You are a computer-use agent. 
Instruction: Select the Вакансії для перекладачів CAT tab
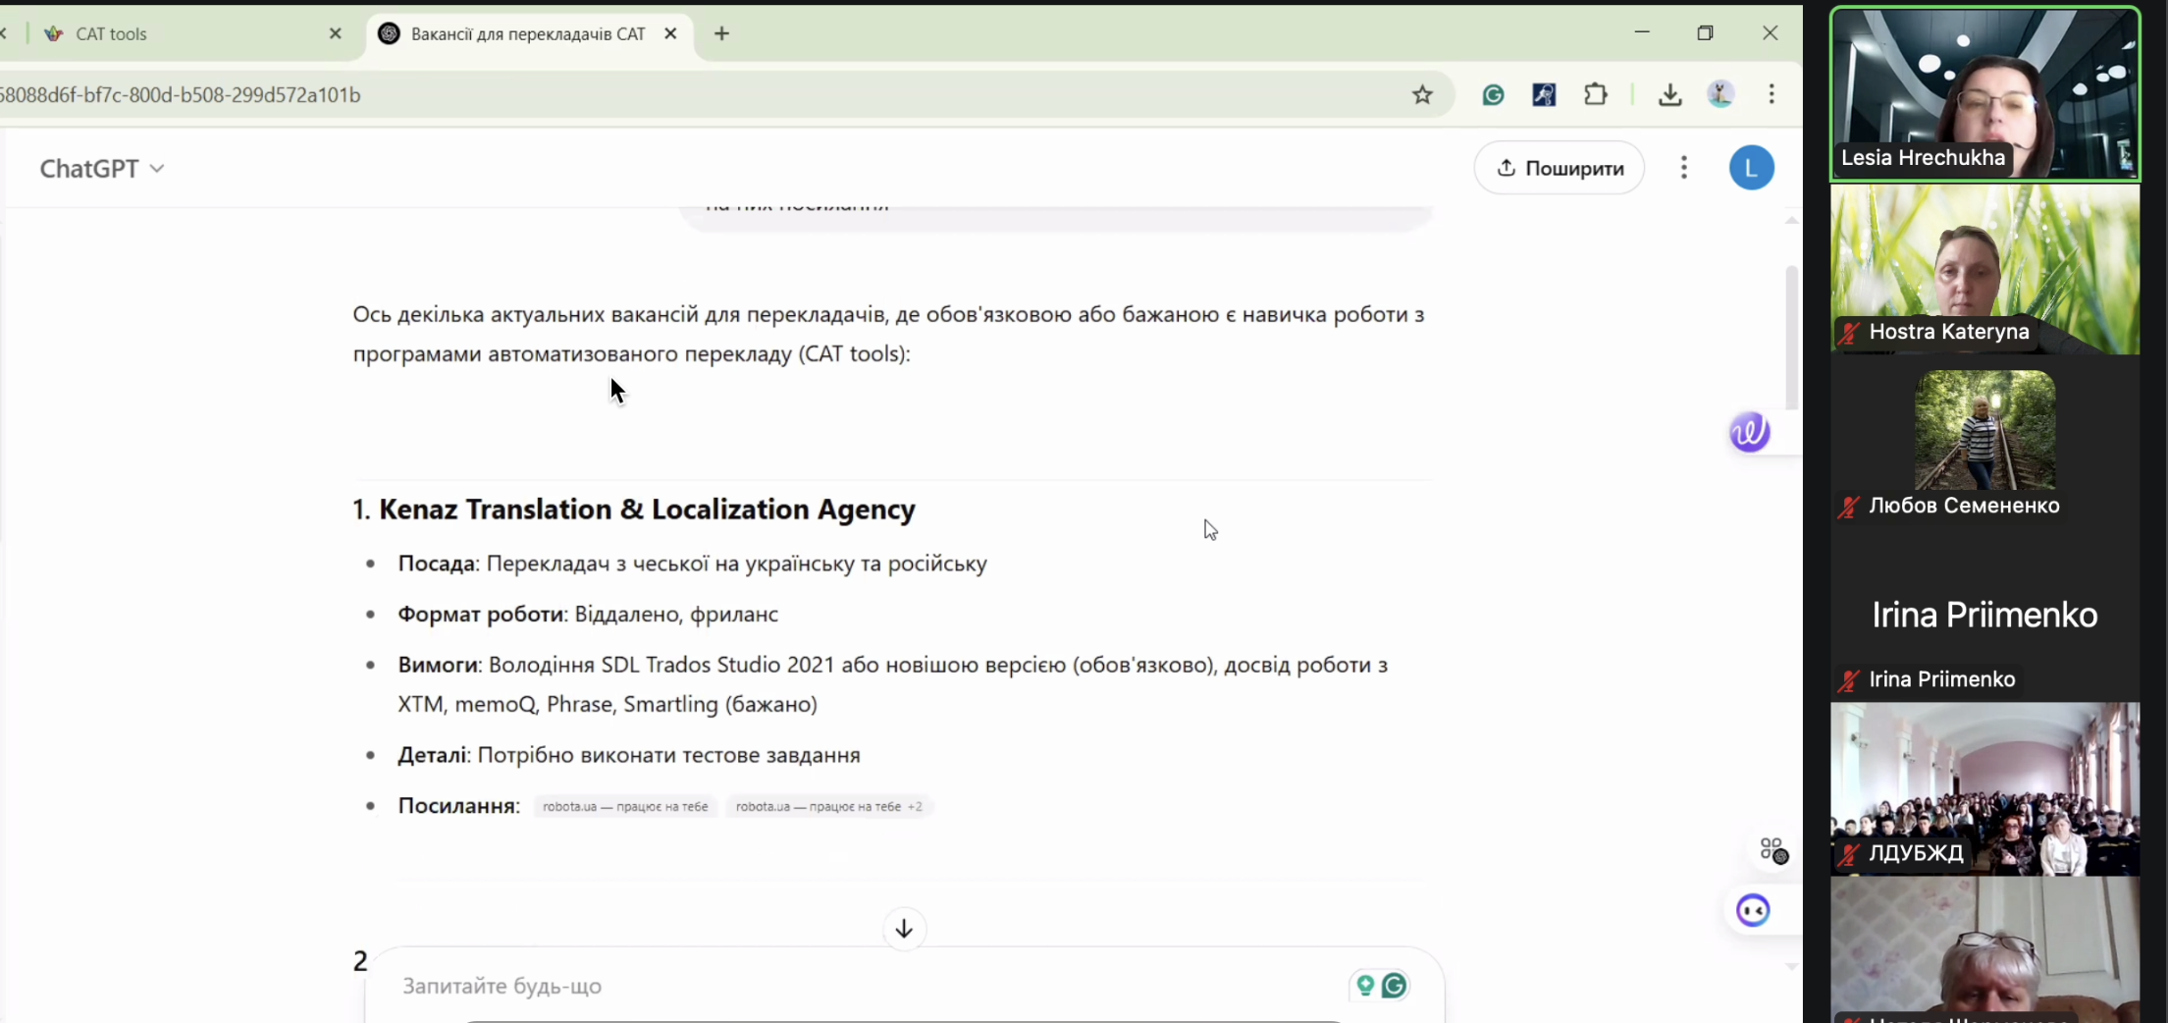tap(527, 33)
